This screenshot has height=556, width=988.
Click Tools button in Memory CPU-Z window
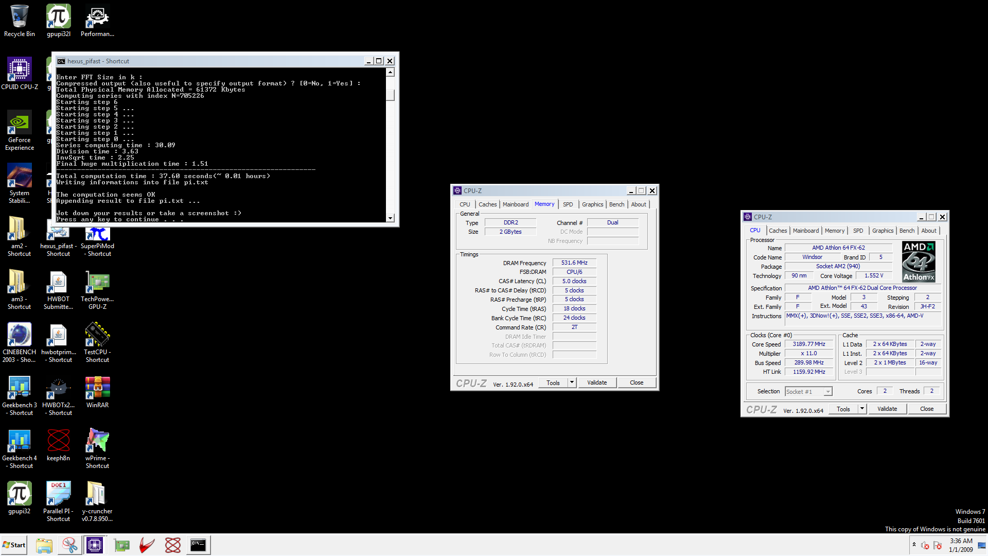pyautogui.click(x=553, y=383)
